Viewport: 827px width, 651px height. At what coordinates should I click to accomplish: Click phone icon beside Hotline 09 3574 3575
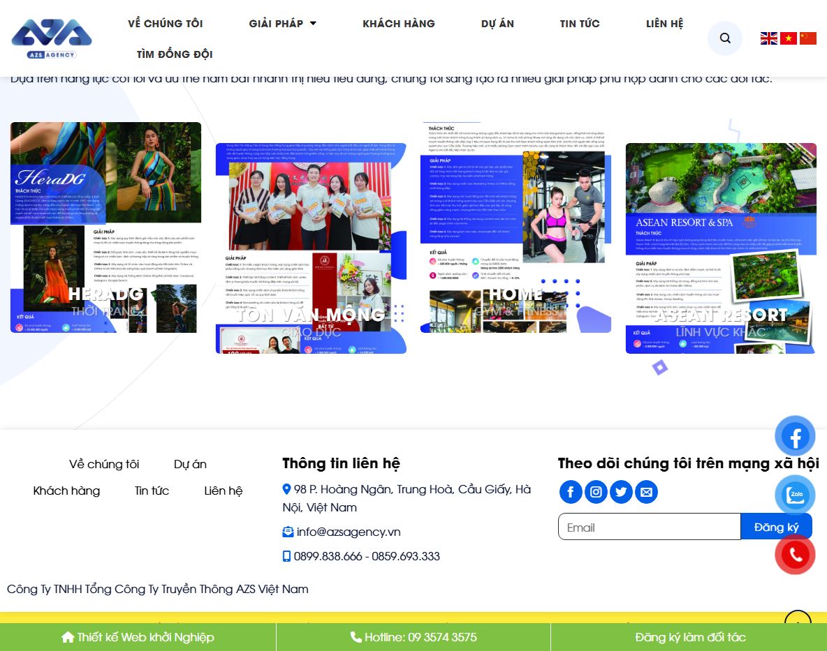pos(356,637)
